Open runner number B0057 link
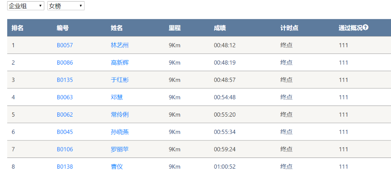 65,45
